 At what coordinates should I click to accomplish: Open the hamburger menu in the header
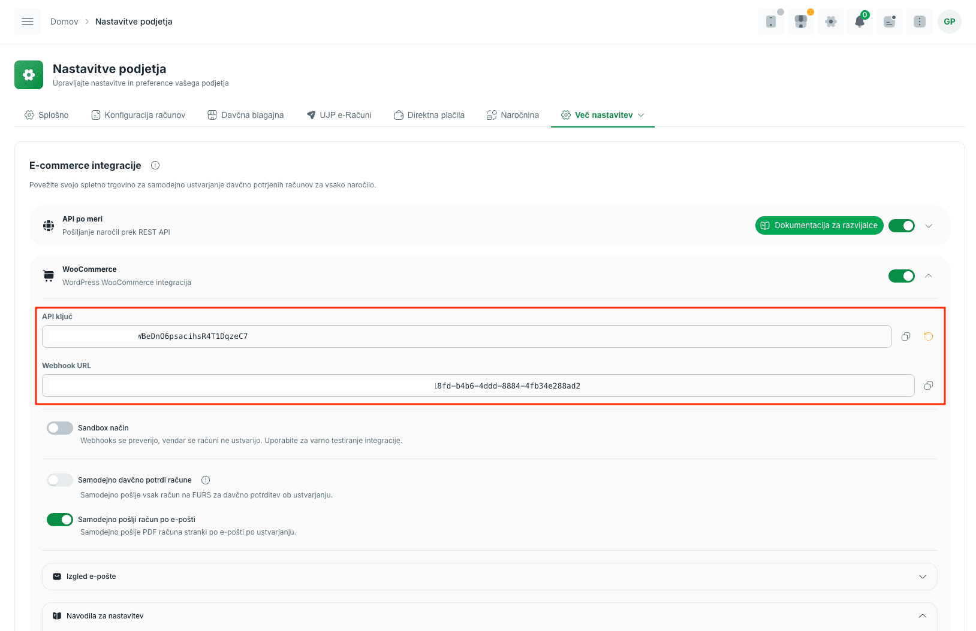click(x=28, y=22)
